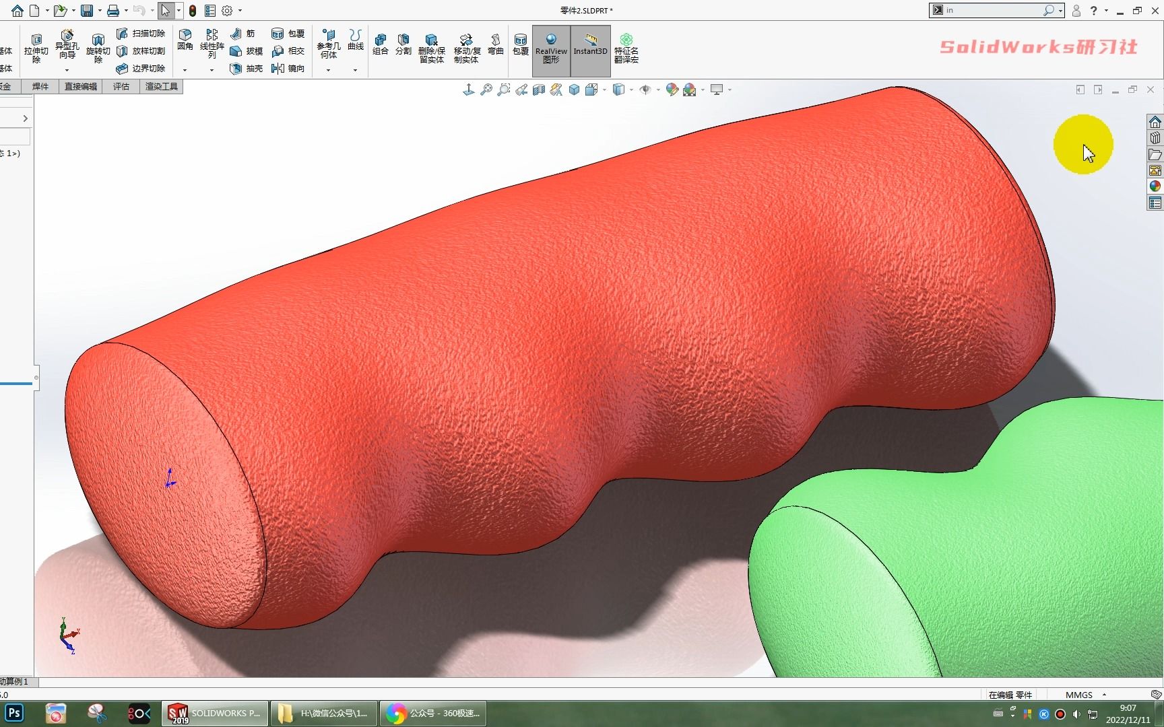Image resolution: width=1164 pixels, height=727 pixels.
Task: Click the Zoom to Fit icon
Action: pyautogui.click(x=486, y=90)
